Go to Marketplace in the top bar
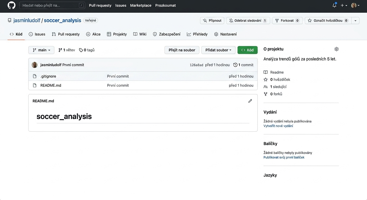 tap(141, 5)
